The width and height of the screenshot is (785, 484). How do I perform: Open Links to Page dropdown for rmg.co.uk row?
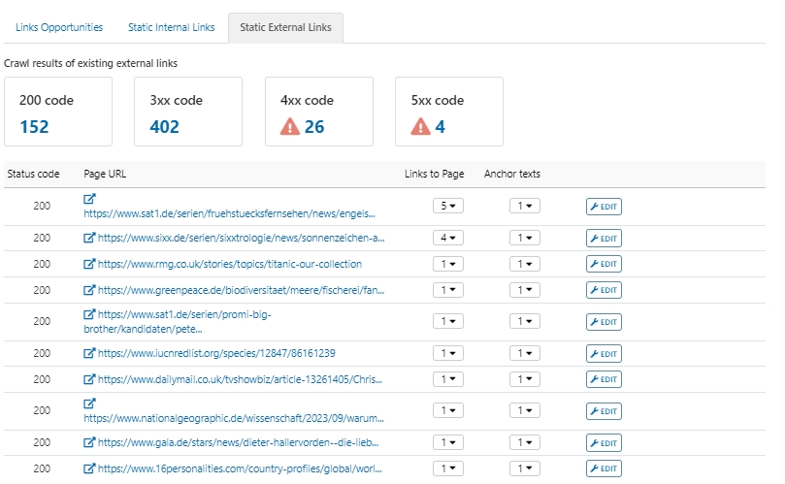tap(448, 264)
